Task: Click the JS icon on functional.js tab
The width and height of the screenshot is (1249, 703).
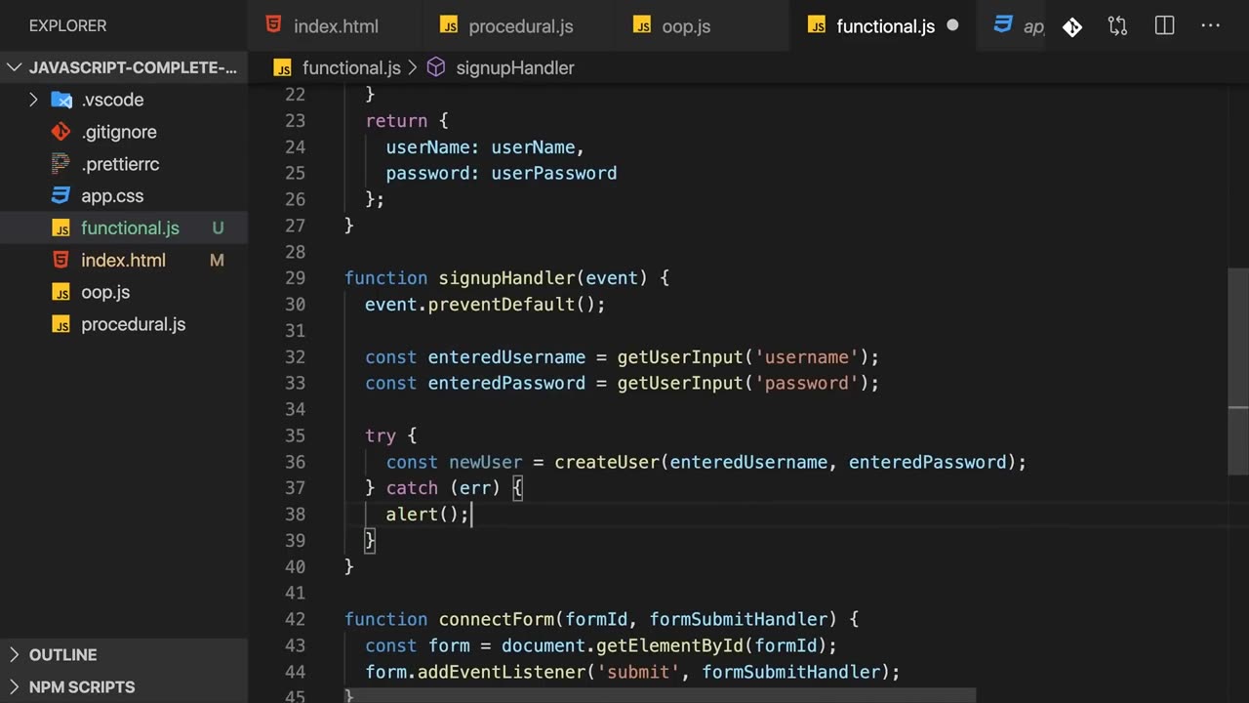Action: (817, 26)
